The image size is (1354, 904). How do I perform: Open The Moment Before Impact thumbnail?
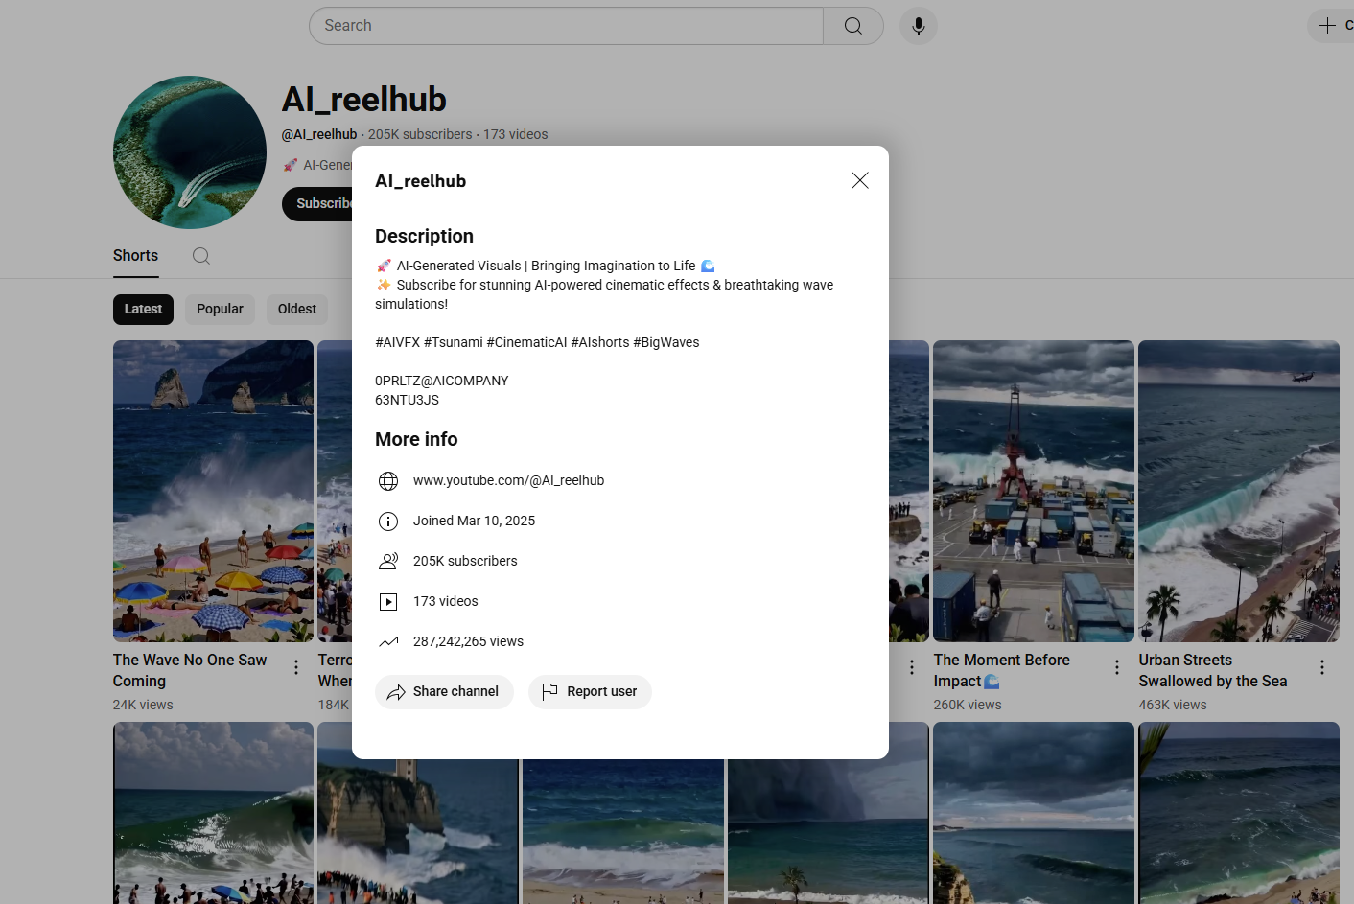(x=1033, y=491)
